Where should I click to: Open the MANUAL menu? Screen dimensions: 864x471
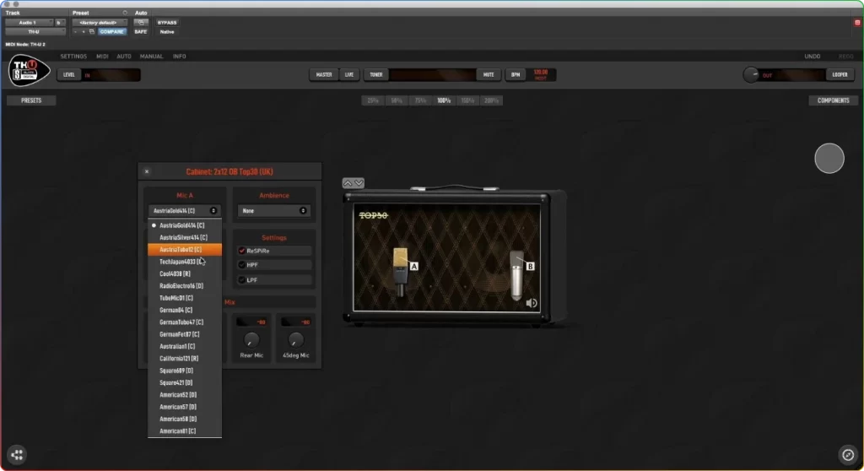152,57
